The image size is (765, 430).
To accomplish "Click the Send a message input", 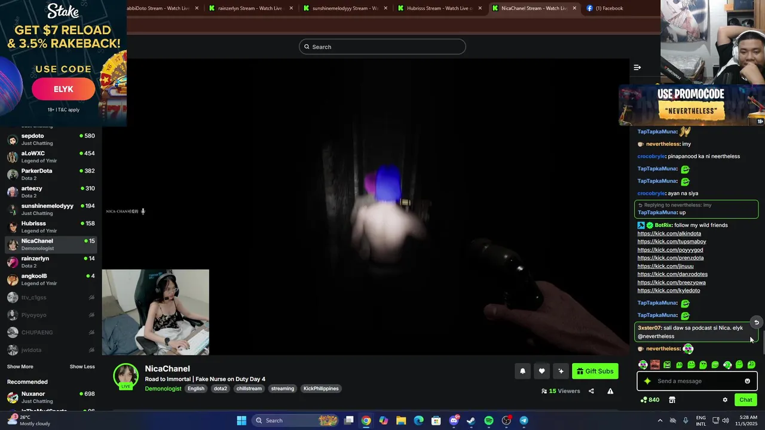I will (697, 381).
